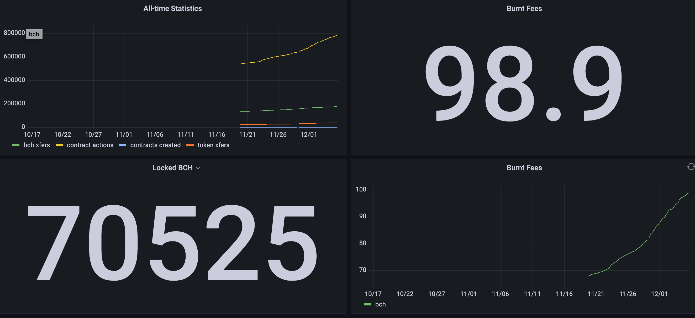The width and height of the screenshot is (695, 318).
Task: Click the 70525 Locked BCH value
Action: click(173, 242)
